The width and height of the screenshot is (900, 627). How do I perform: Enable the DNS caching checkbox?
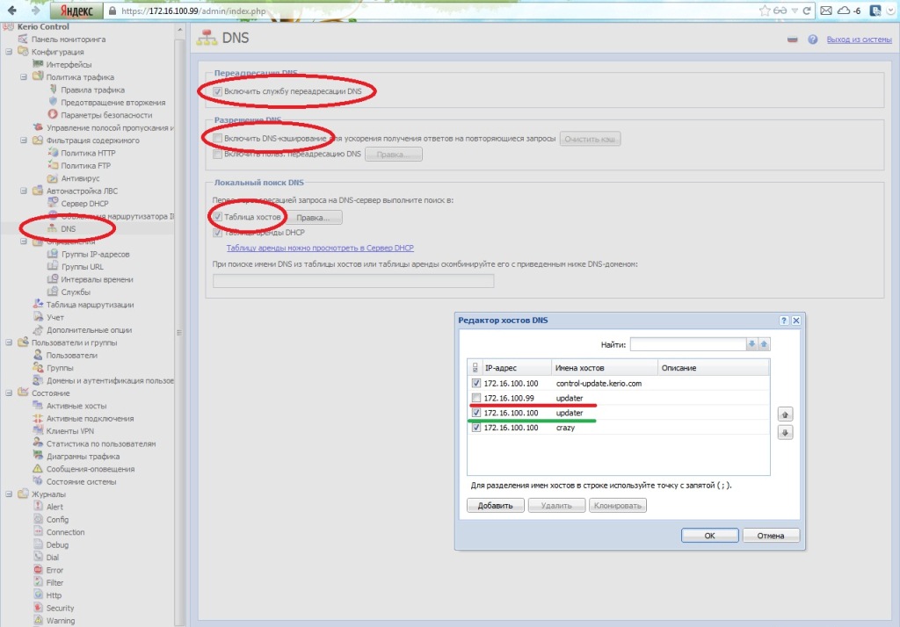217,139
